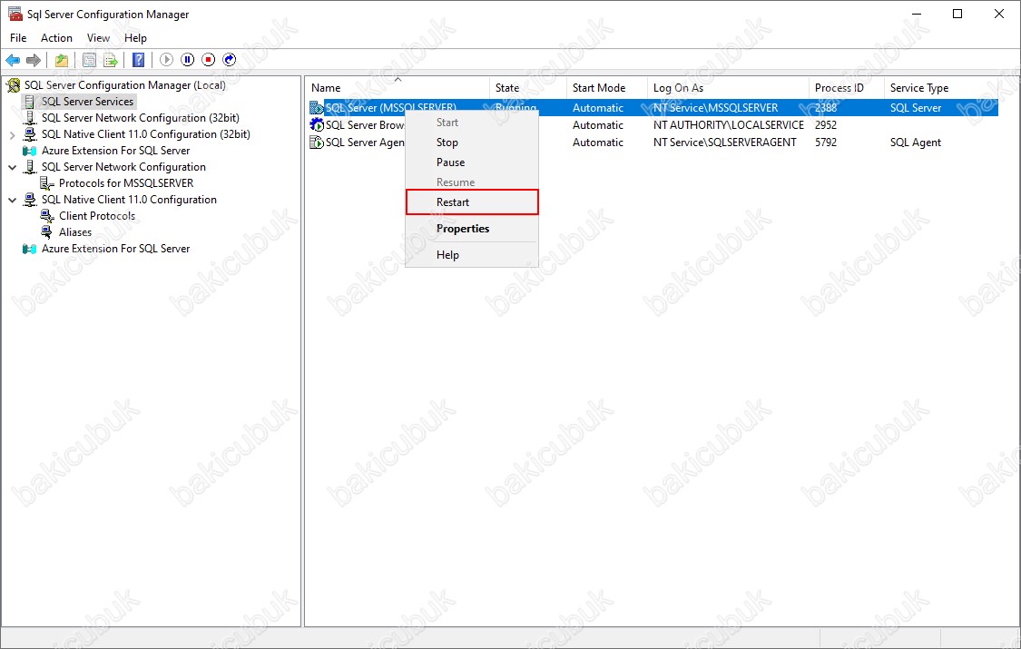This screenshot has height=649, width=1021.
Task: Click the SQL Agent service type cell
Action: [x=916, y=143]
